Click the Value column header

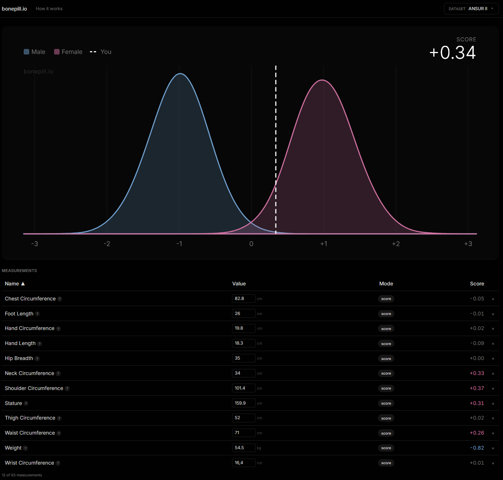tap(239, 284)
